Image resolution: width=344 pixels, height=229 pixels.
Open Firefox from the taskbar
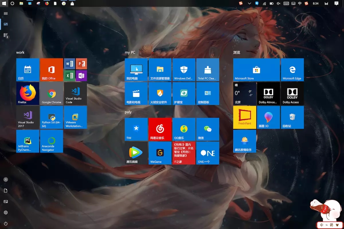click(x=47, y=3)
